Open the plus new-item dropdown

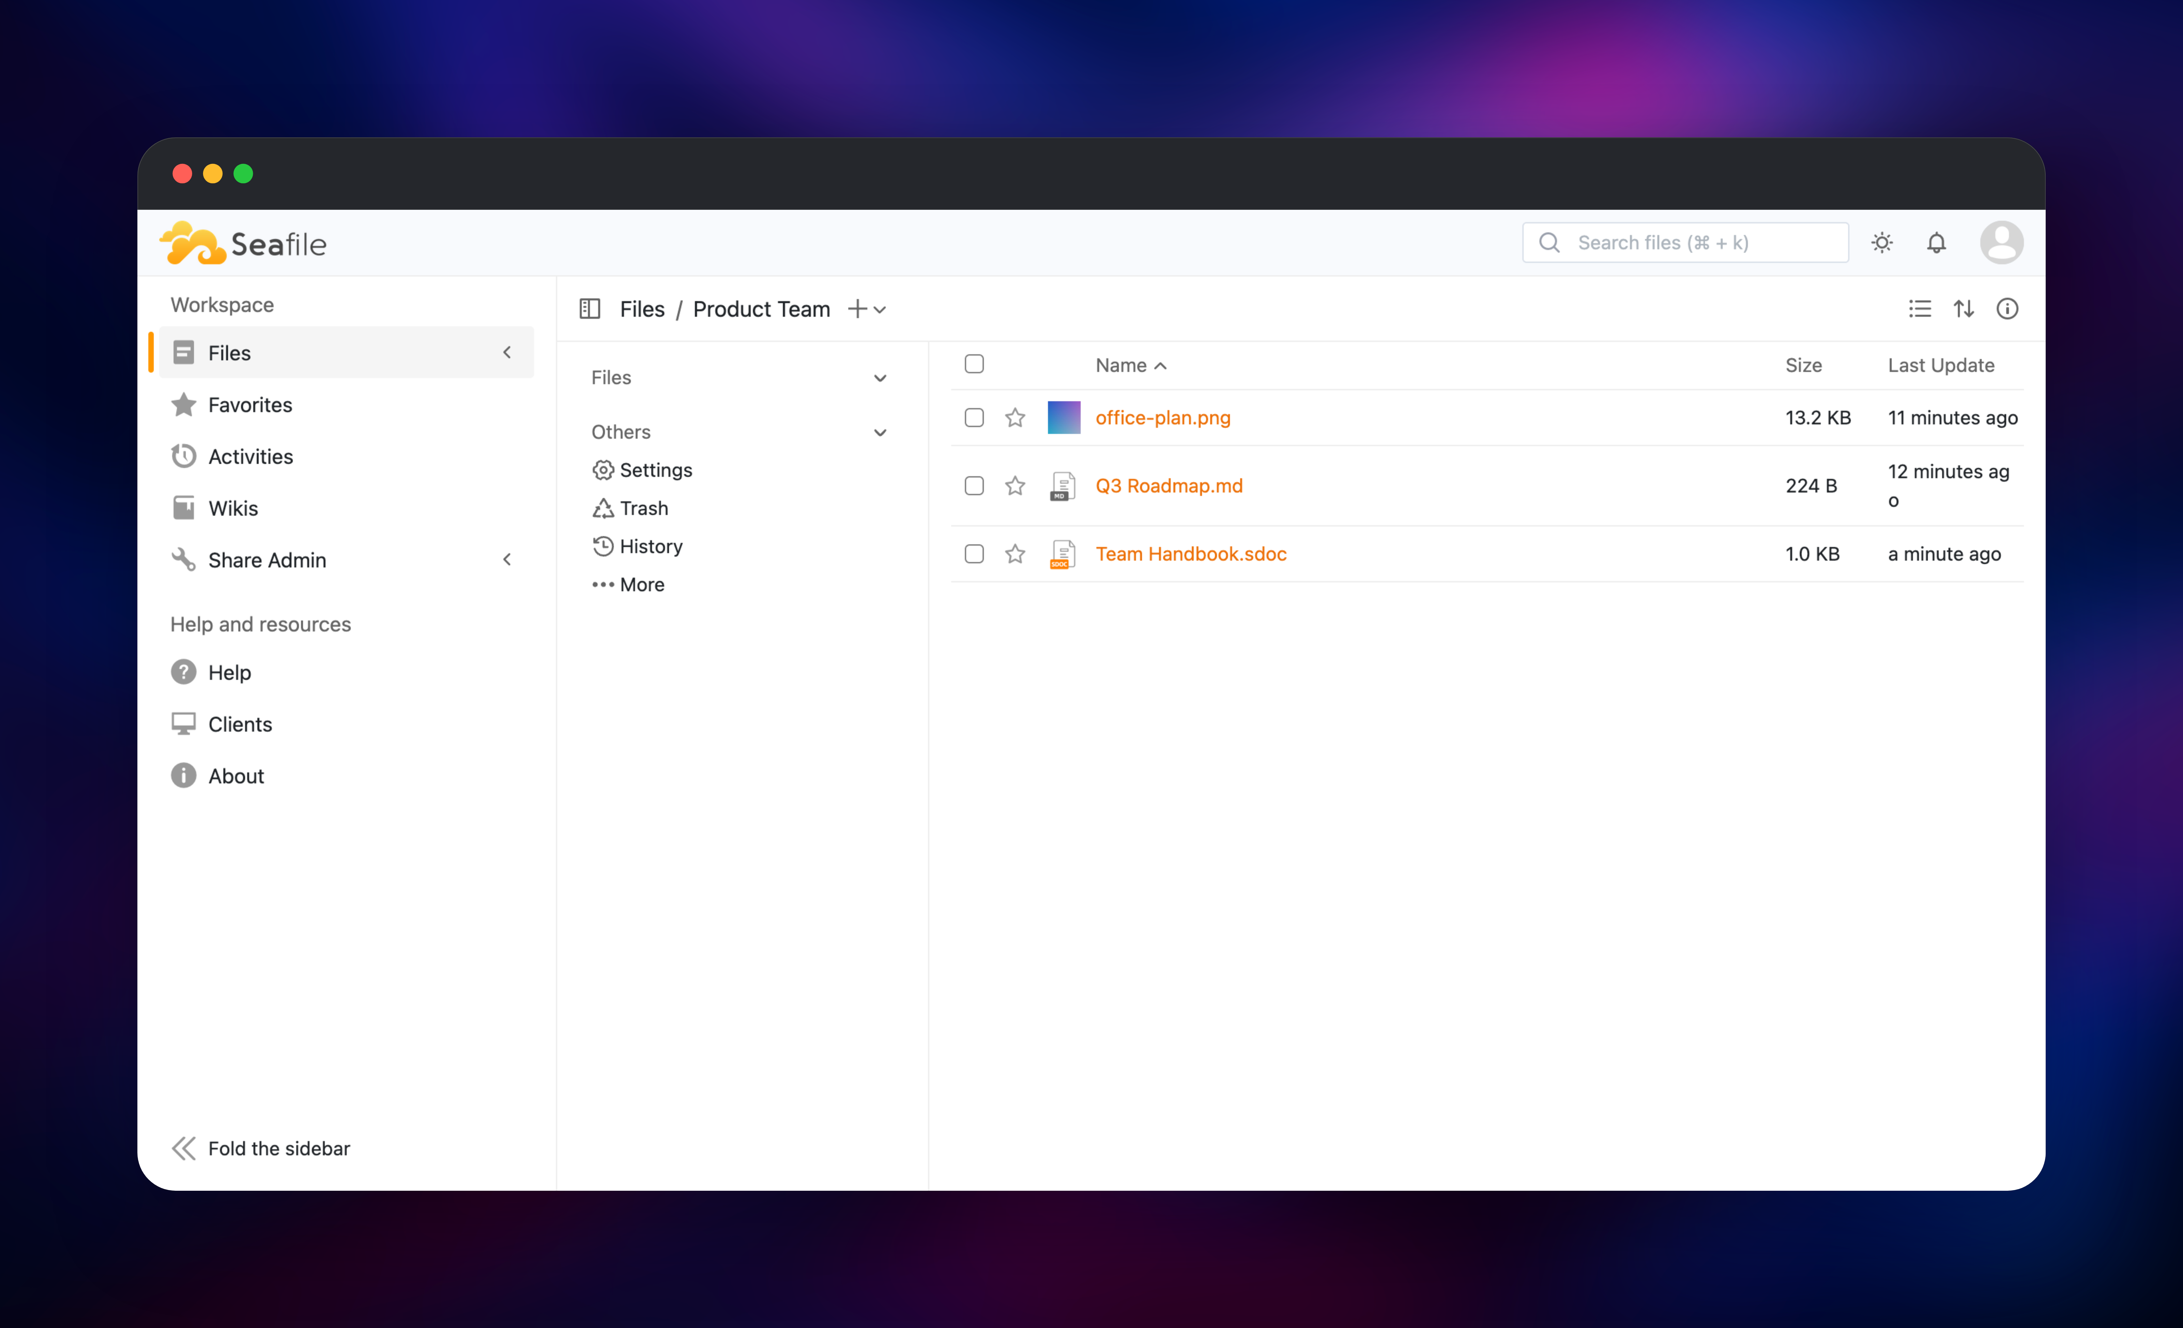pyautogui.click(x=867, y=309)
